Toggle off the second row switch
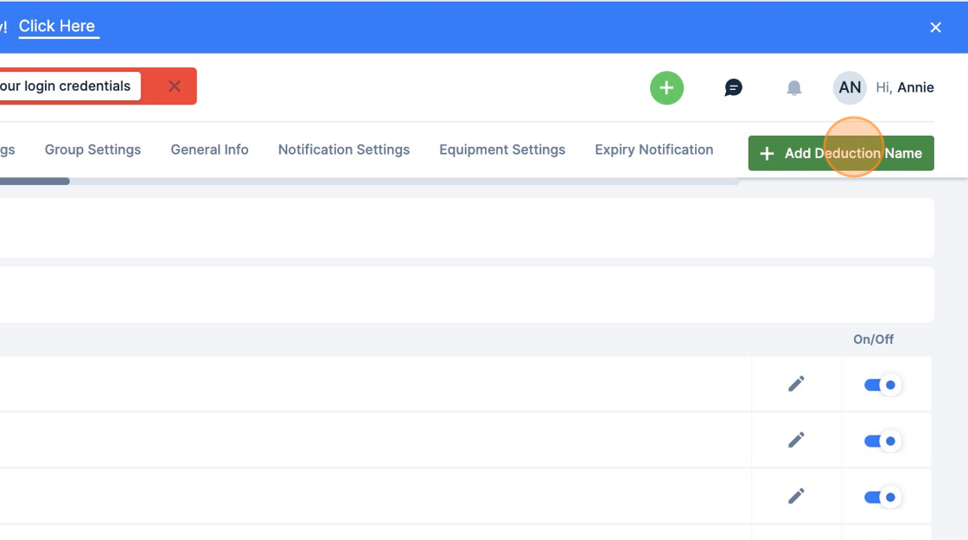968x540 pixels. tap(882, 441)
